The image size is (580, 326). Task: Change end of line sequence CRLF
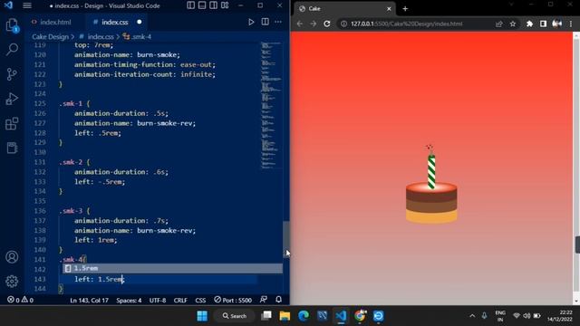pos(180,300)
